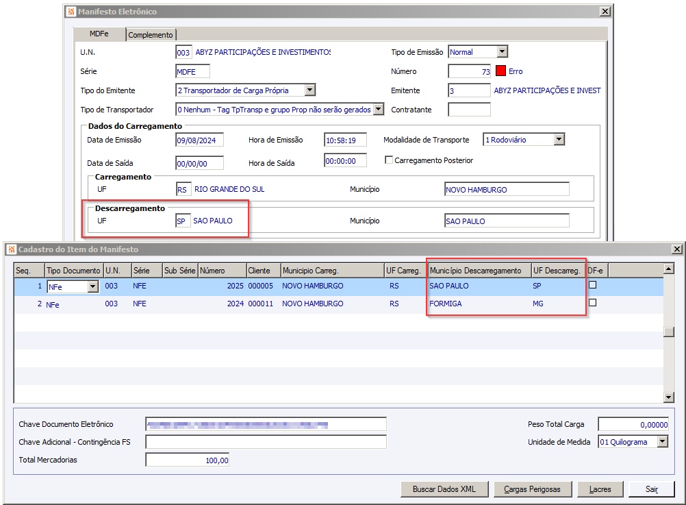This screenshot has width=686, height=505.
Task: Click the Número field showing 73
Action: click(470, 71)
